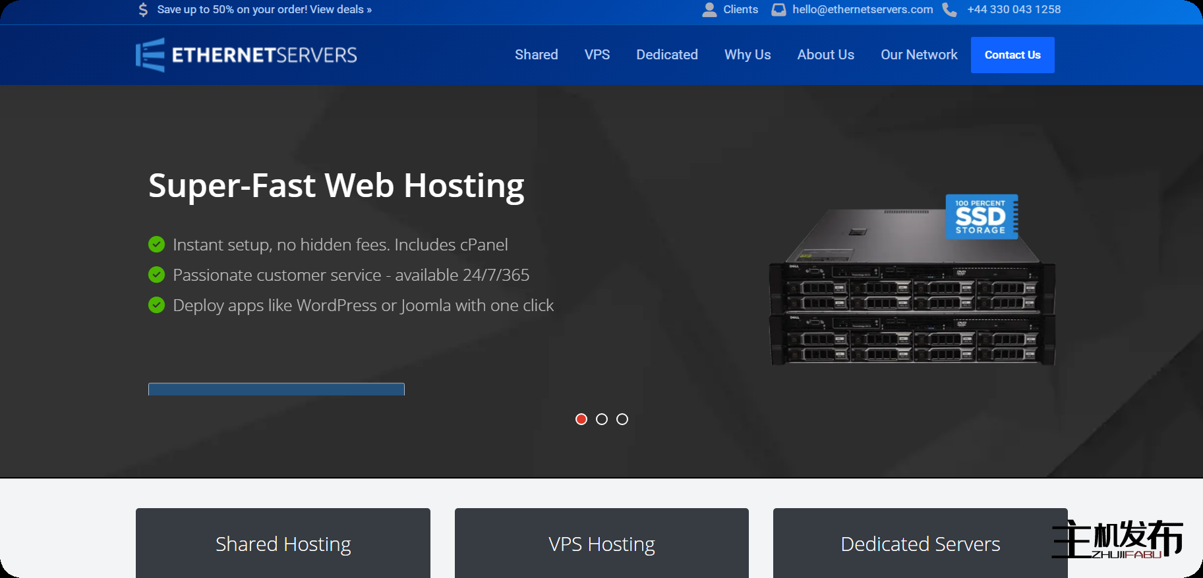This screenshot has width=1203, height=578.
Task: Go to the Why Us page
Action: click(748, 55)
